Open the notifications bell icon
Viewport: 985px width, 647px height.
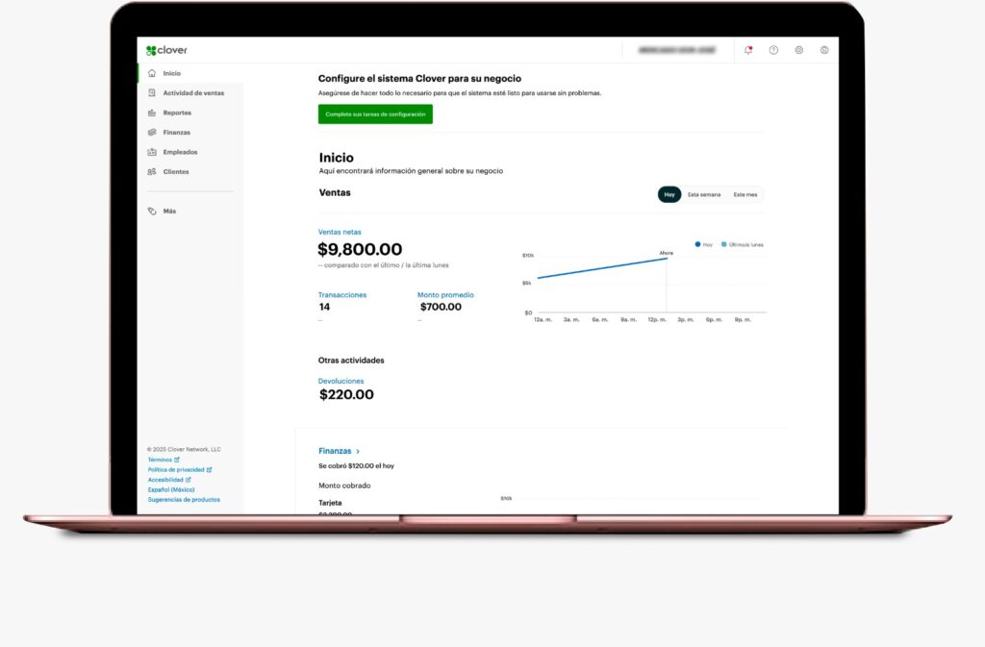748,50
